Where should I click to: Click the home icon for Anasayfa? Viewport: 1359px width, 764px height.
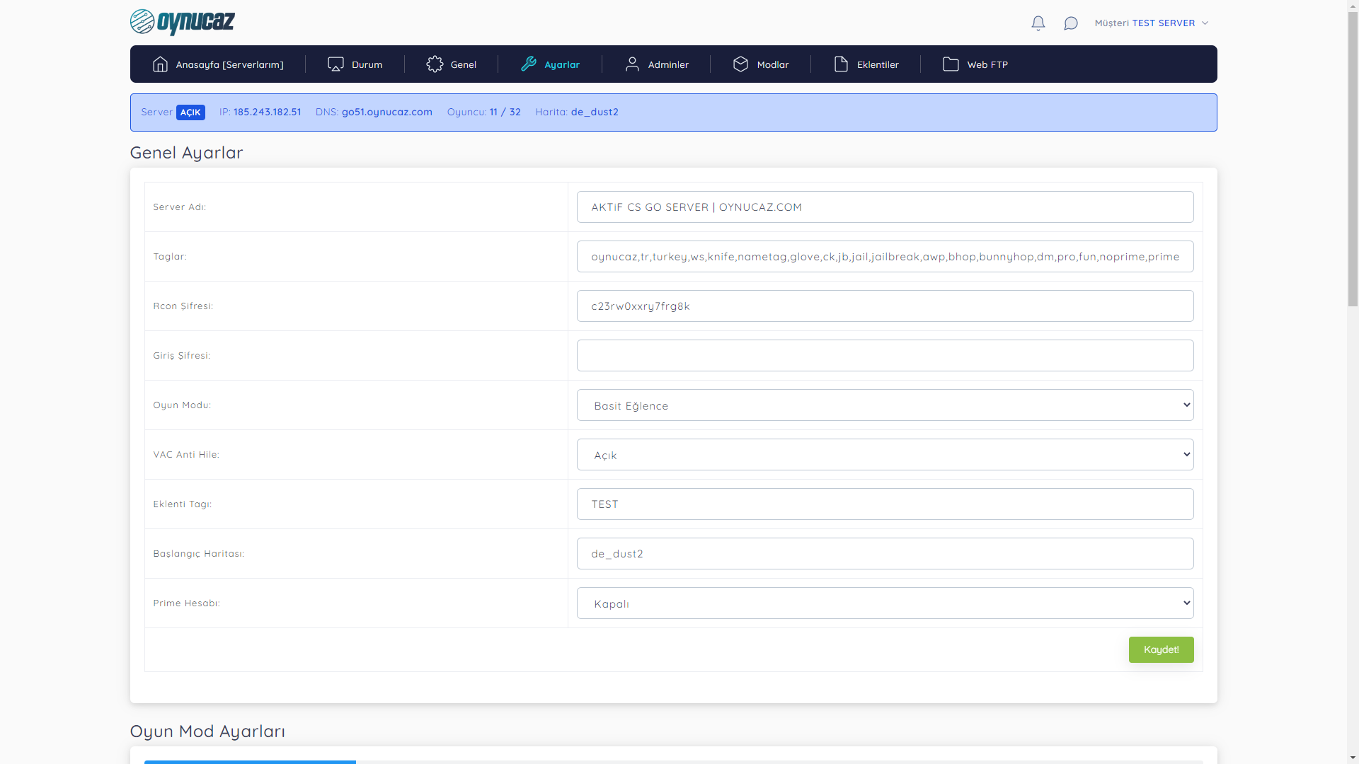pos(160,64)
